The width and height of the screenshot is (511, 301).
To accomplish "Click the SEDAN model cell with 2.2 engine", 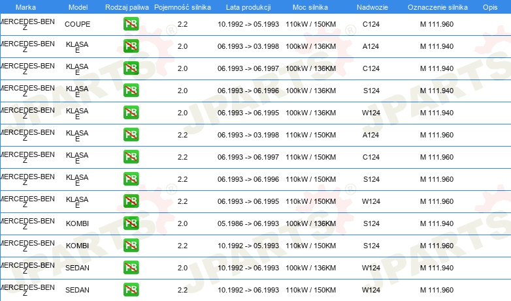I will point(77,290).
